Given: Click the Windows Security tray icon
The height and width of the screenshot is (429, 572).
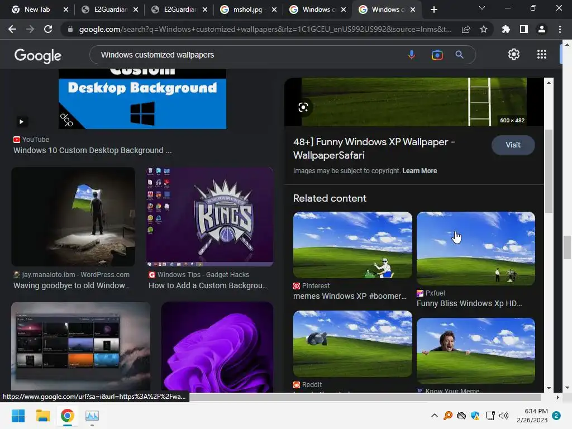Looking at the screenshot, I should click(x=475, y=416).
